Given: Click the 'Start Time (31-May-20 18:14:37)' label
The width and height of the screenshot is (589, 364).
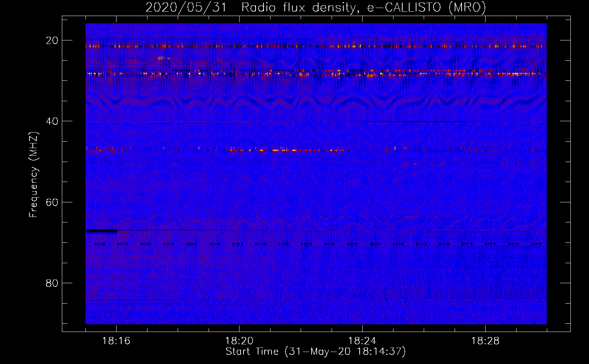Looking at the screenshot, I should [316, 352].
